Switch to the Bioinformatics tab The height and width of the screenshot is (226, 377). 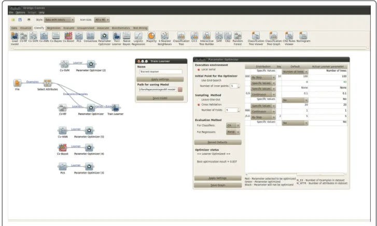(x=121, y=28)
